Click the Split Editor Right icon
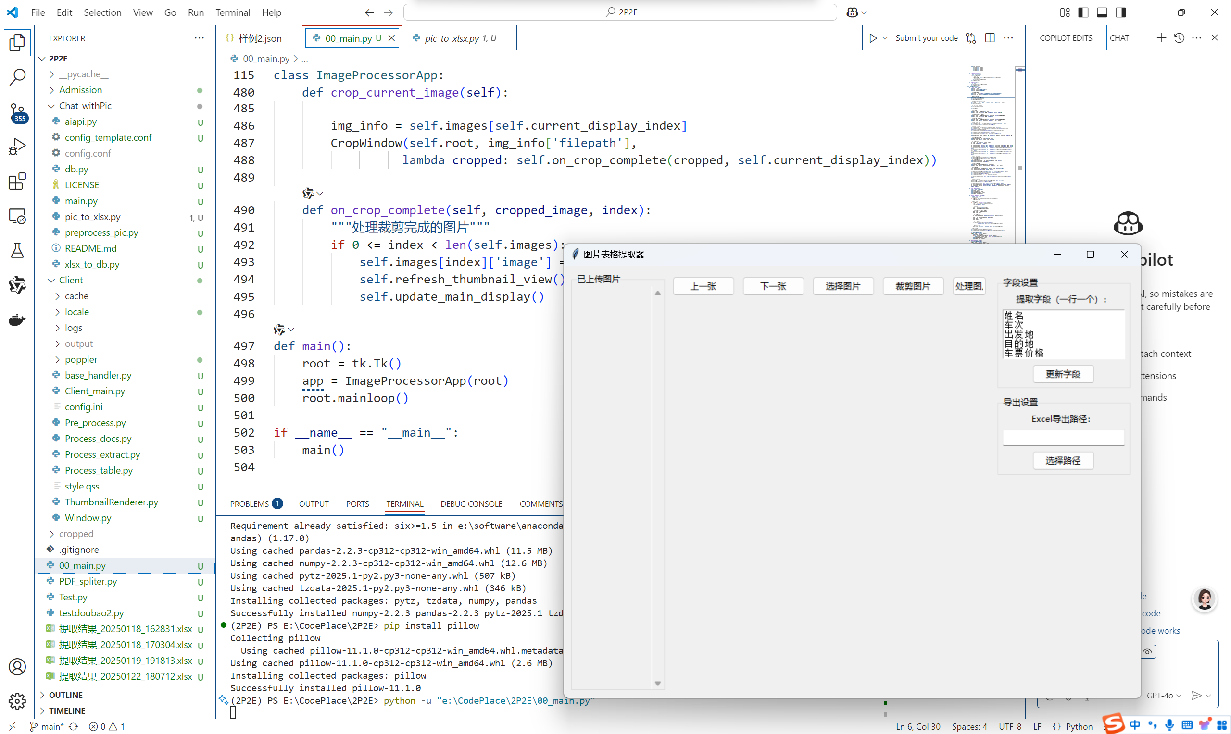The height and width of the screenshot is (734, 1231). coord(990,38)
